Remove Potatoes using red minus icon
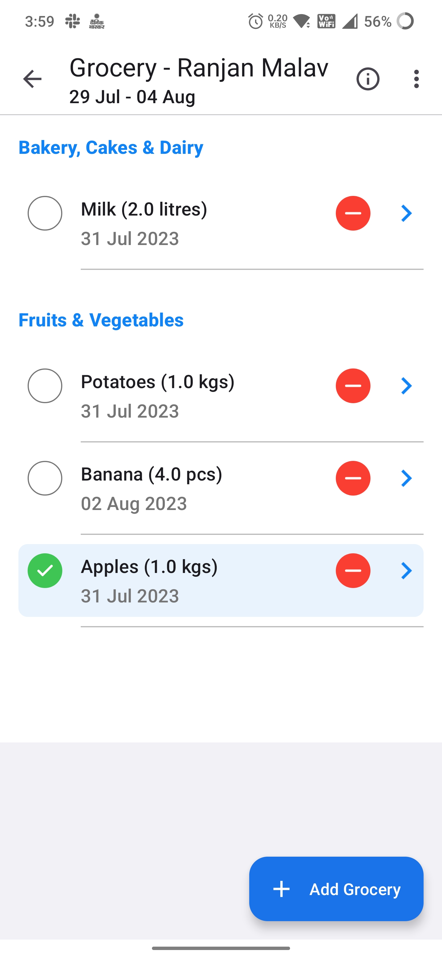The image size is (442, 958). click(353, 386)
